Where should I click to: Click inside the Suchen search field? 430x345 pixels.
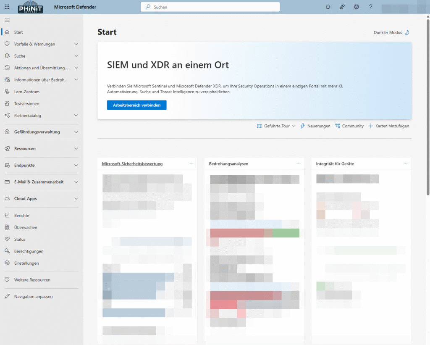210,7
